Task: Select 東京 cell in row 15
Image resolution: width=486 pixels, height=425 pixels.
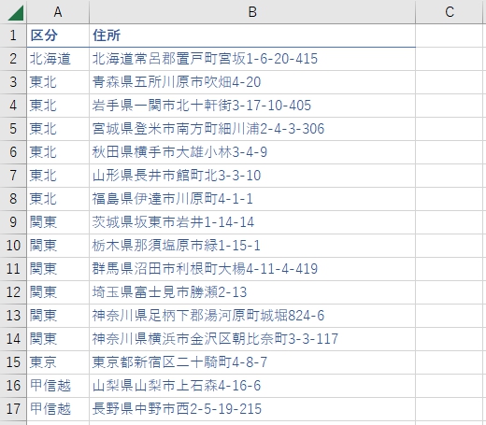Action: [x=58, y=362]
